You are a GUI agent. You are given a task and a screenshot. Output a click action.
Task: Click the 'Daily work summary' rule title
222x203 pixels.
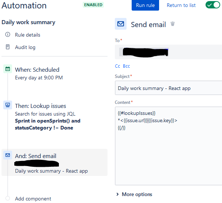tap(29, 22)
